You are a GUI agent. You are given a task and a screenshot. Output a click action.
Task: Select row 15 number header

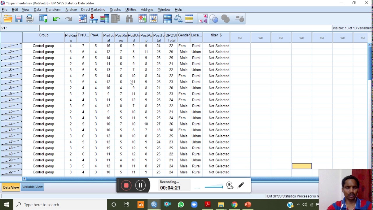tap(11, 130)
